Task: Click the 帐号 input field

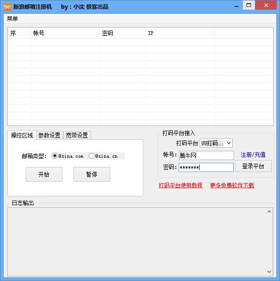Action: [x=206, y=155]
